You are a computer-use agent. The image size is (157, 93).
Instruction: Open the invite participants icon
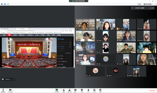pos(64,90)
